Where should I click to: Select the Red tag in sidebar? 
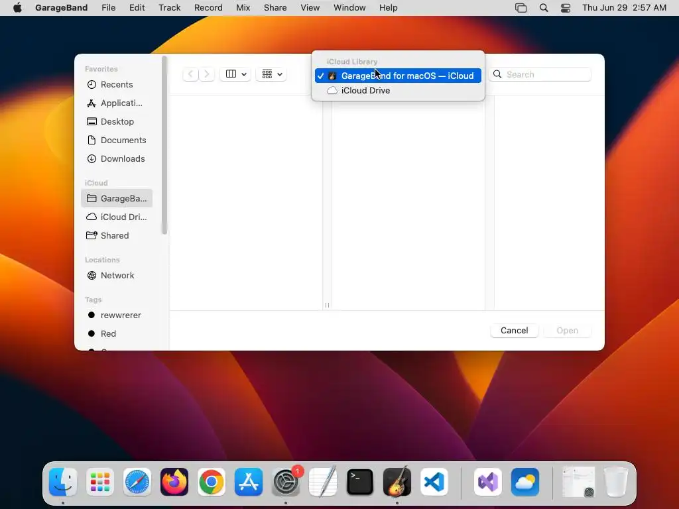pos(117,334)
